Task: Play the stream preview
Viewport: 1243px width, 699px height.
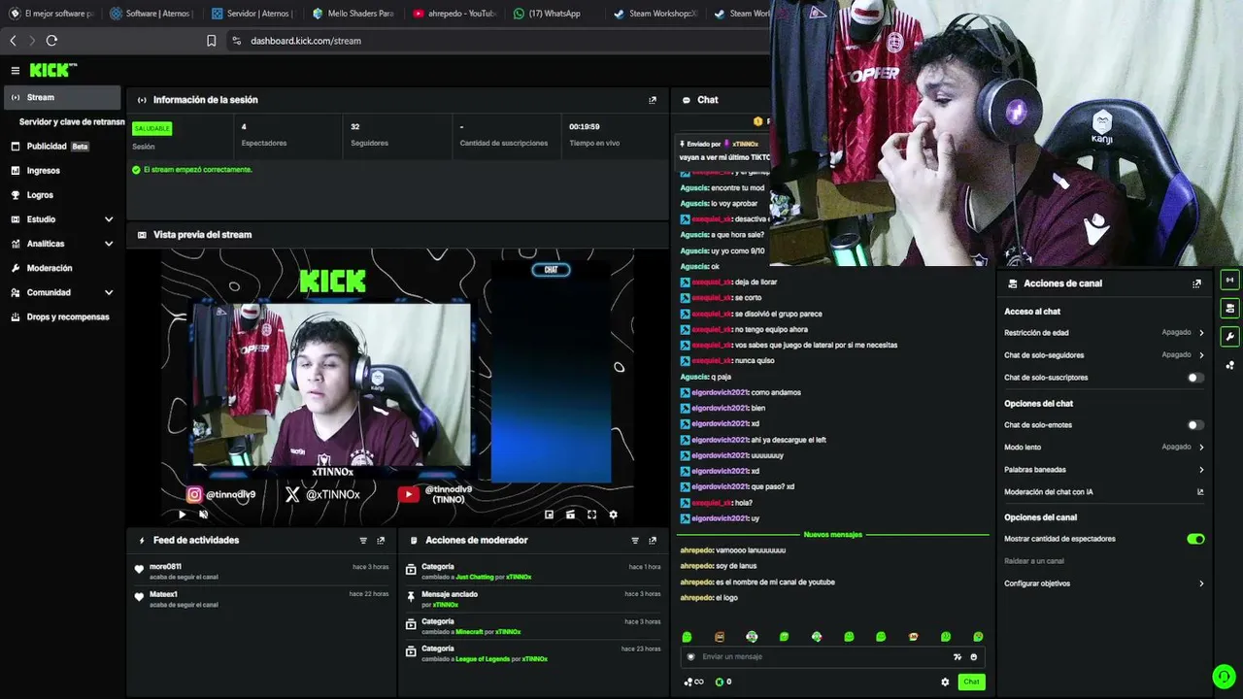Action: [x=182, y=515]
